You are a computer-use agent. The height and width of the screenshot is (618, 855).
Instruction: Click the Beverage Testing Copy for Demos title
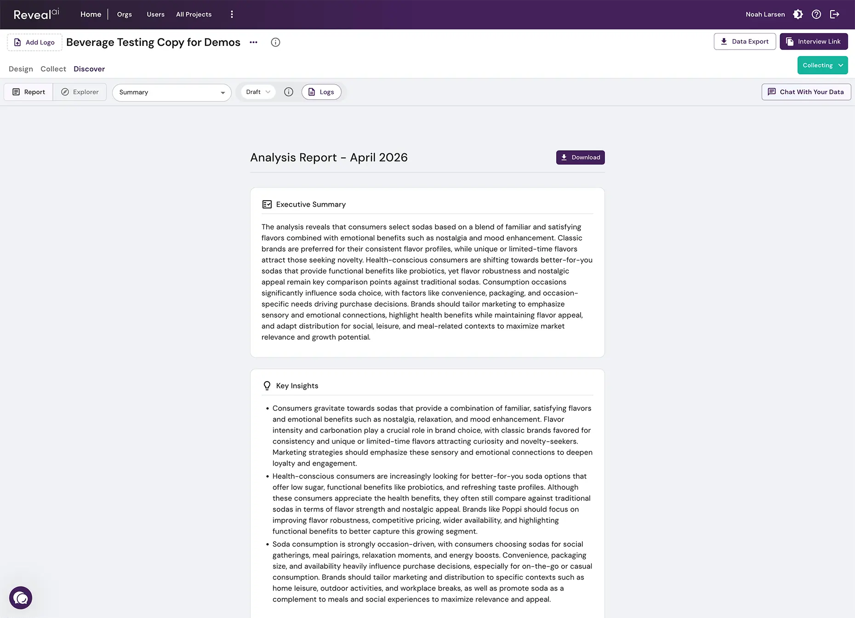pyautogui.click(x=153, y=42)
